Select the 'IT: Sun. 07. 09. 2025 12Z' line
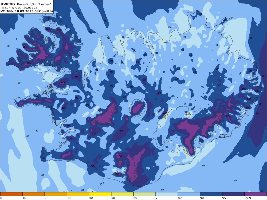This screenshot has height=200, width=267. (19, 8)
